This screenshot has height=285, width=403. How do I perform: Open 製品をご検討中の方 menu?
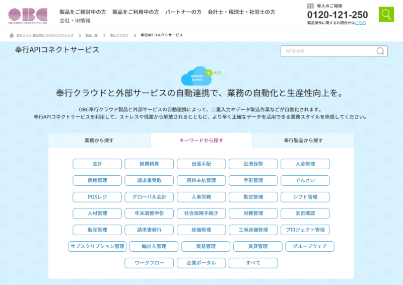83,12
